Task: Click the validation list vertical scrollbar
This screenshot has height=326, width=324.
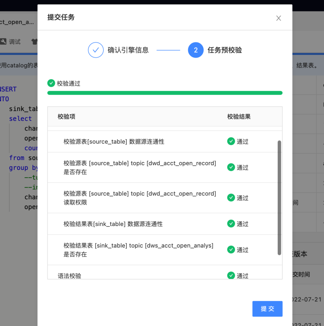Action: 279,198
